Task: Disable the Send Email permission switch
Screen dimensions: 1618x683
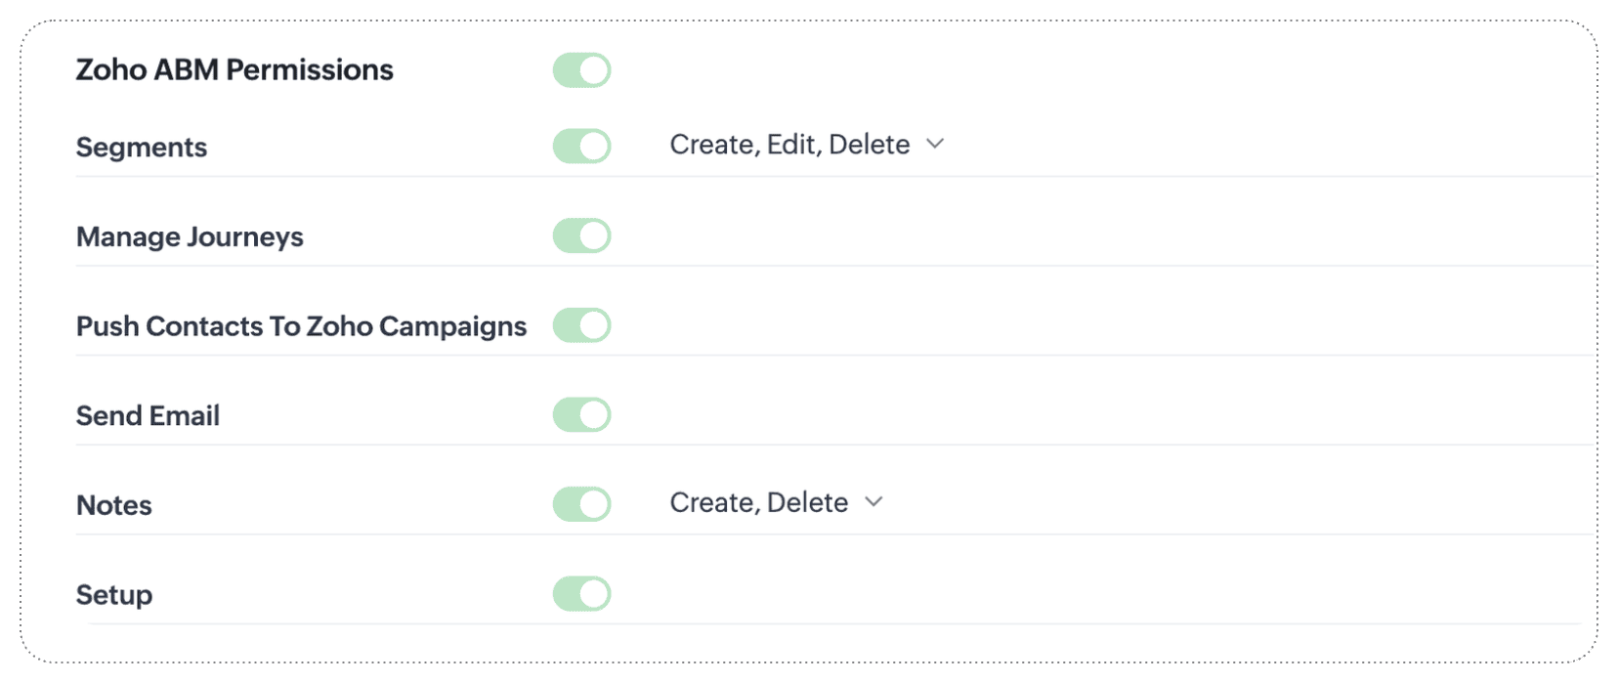Action: click(581, 415)
